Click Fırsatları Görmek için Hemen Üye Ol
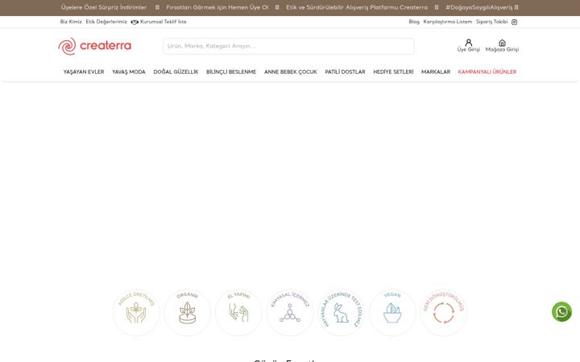The height and width of the screenshot is (362, 580). (x=217, y=7)
